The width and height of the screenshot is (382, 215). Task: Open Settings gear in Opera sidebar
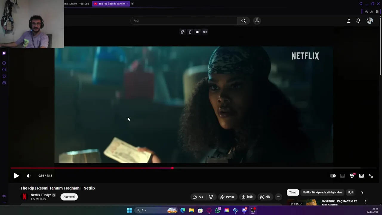(4, 83)
